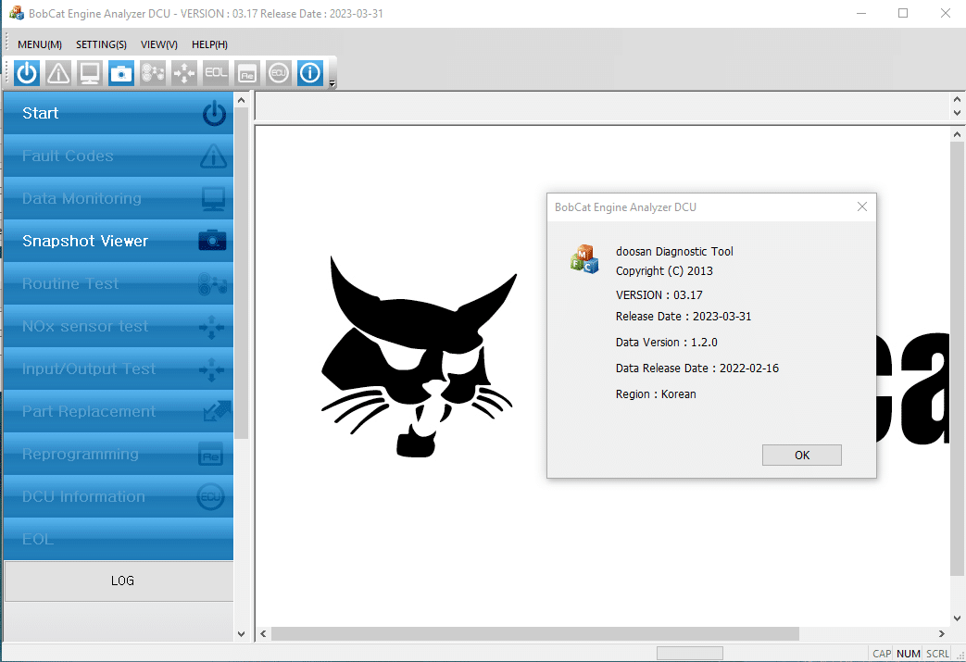Click the Routine Test gears toolbar icon
The width and height of the screenshot is (966, 662).
153,73
